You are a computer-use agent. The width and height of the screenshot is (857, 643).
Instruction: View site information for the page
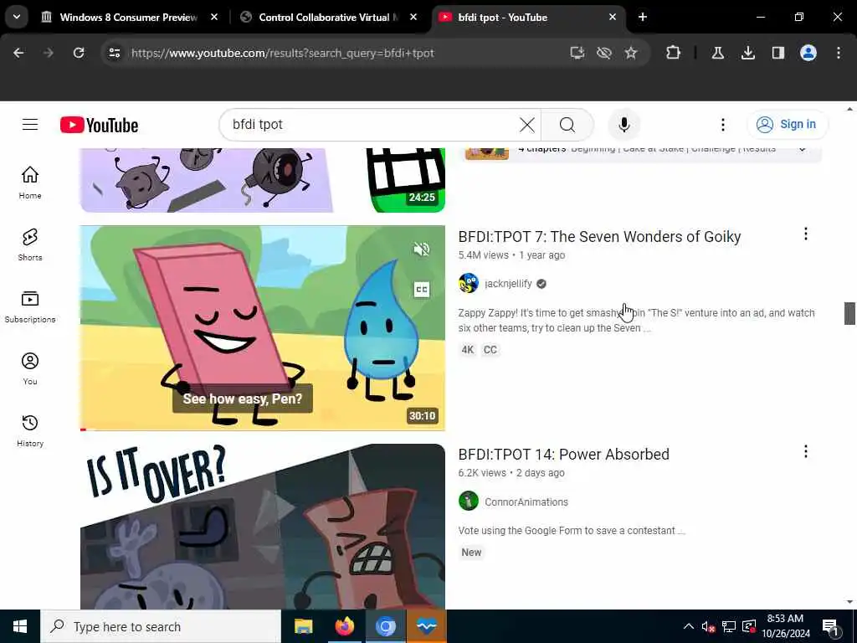click(114, 53)
